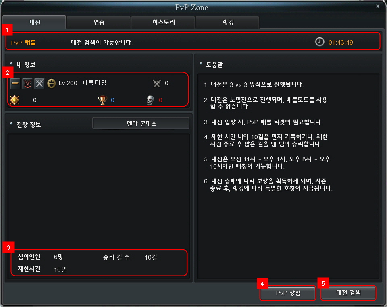Image resolution: width=387 pixels, height=307 pixels.
Task: Click the trophy wins icon
Action: [102, 100]
